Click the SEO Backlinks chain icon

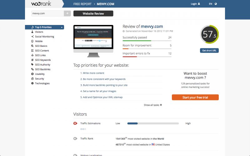(x=32, y=69)
